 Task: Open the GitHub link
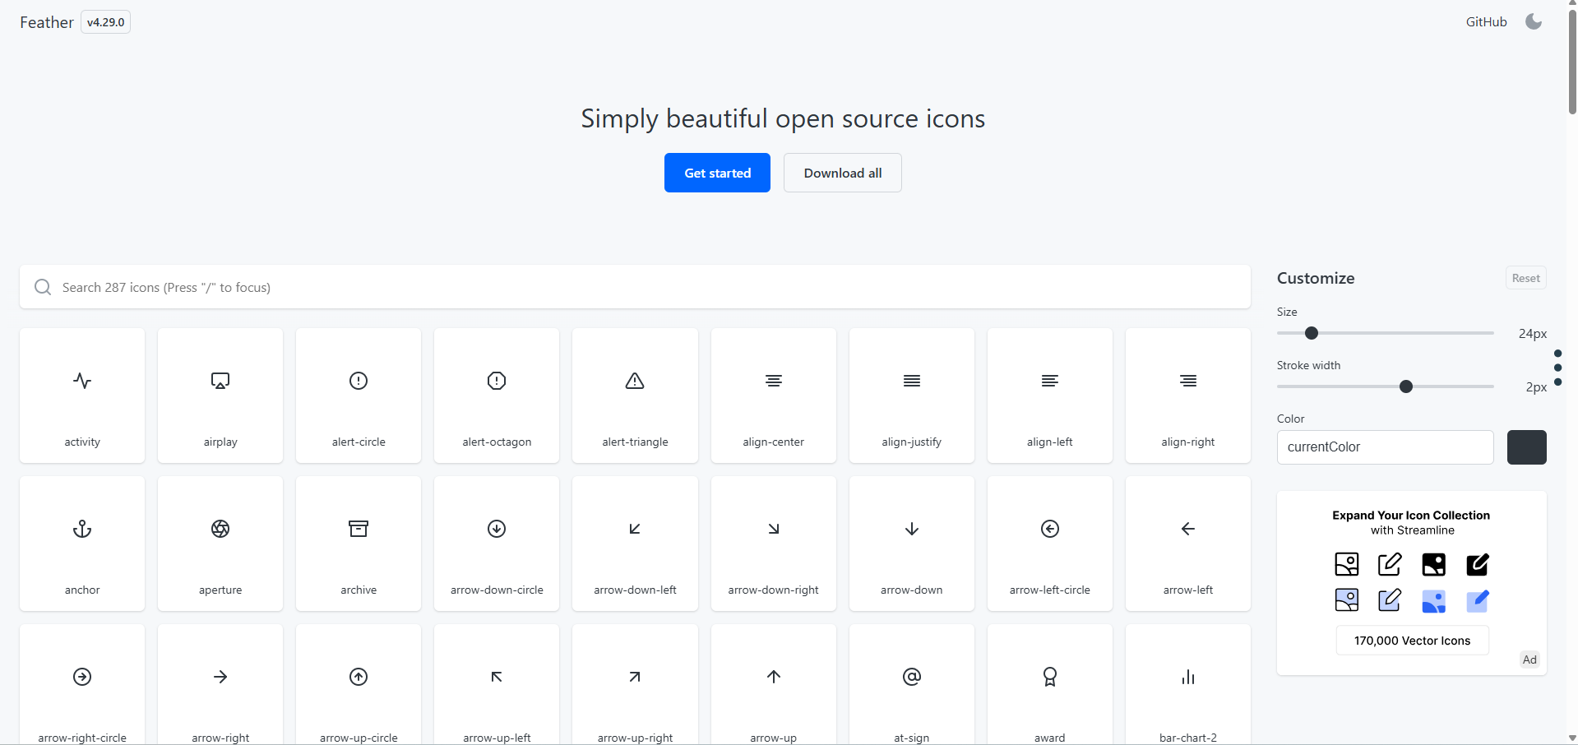coord(1487,22)
